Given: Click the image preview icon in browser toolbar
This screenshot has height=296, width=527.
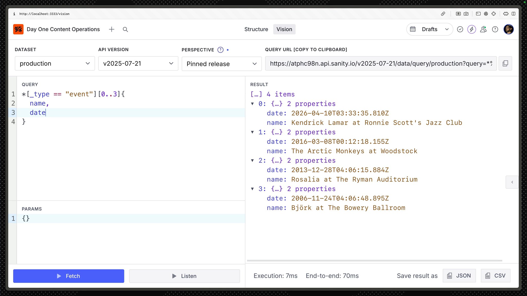Looking at the screenshot, I should [458, 14].
